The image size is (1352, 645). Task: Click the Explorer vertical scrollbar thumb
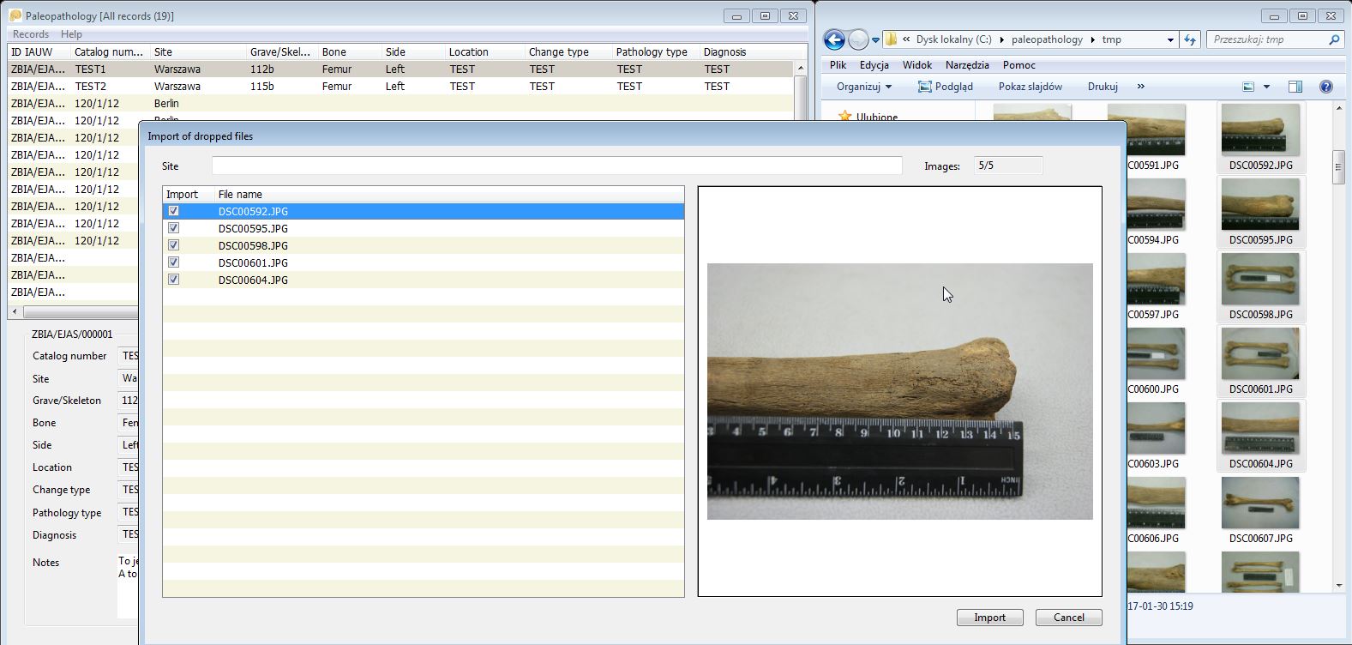(1338, 166)
